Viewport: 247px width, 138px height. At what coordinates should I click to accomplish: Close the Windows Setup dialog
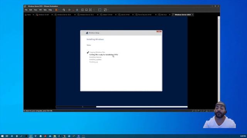coord(159,31)
